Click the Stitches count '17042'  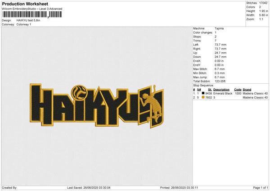click(x=263, y=3)
